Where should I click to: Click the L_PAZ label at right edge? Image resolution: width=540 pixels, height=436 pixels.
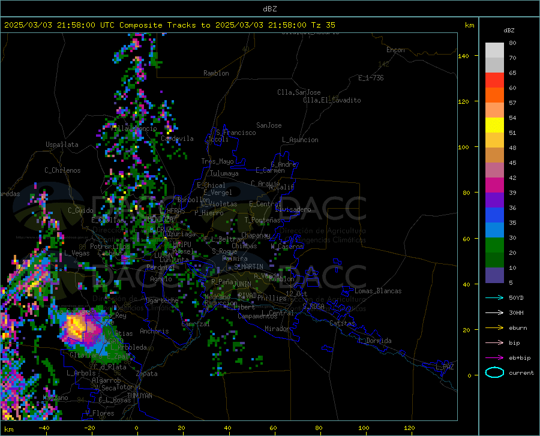click(445, 367)
